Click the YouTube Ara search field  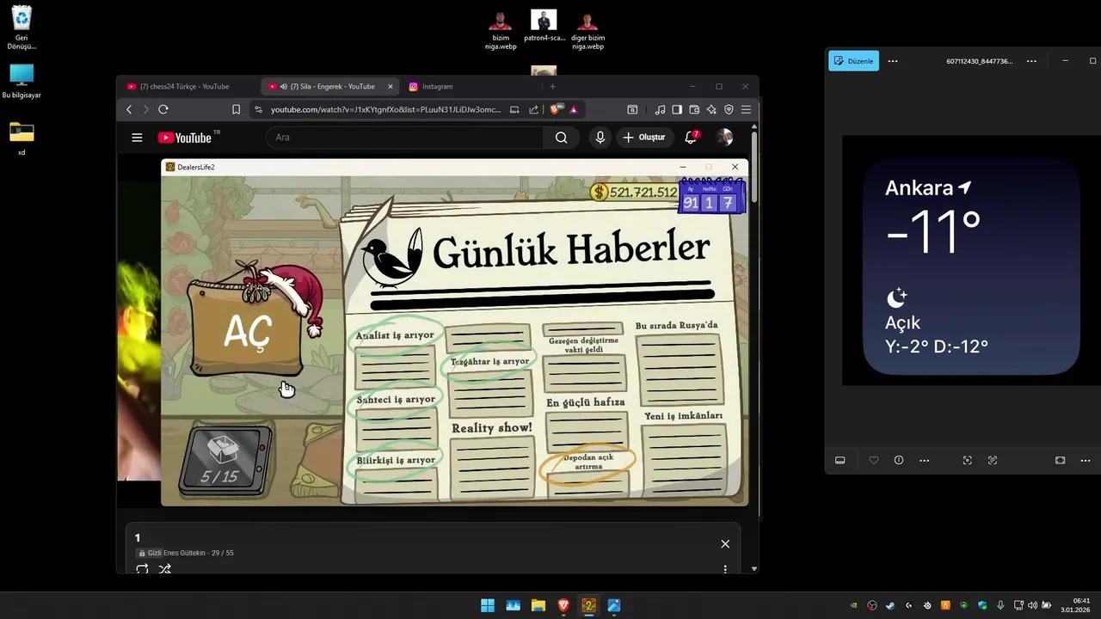click(404, 138)
